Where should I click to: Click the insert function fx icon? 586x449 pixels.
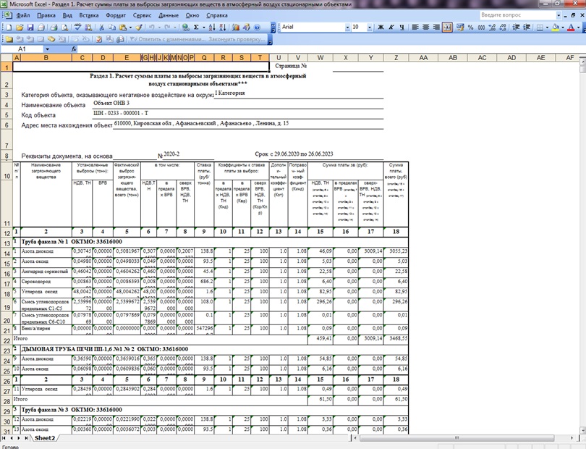pyautogui.click(x=74, y=49)
